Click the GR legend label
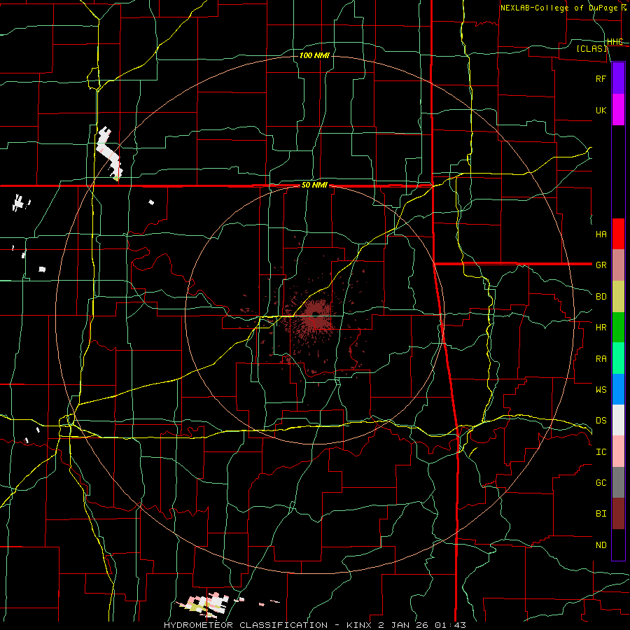The height and width of the screenshot is (630, 630). point(601,265)
